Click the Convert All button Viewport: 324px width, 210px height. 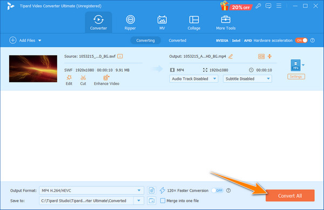pyautogui.click(x=290, y=195)
